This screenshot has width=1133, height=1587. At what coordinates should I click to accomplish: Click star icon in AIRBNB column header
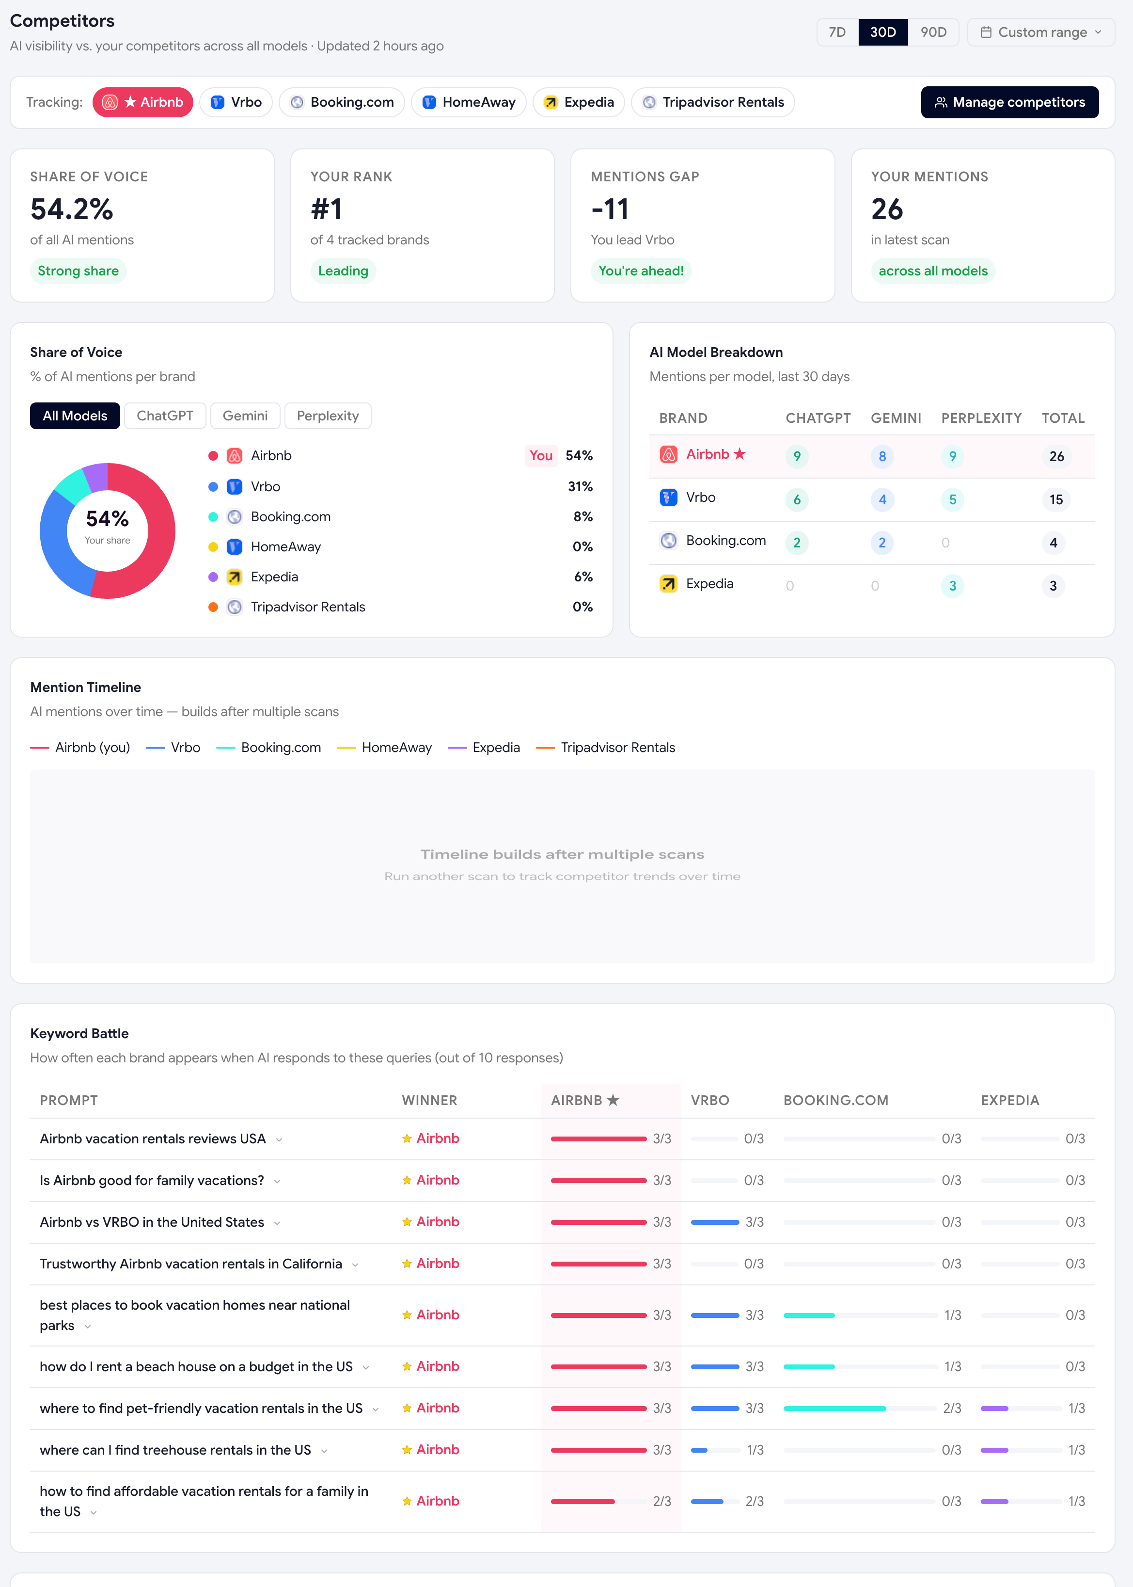613,1100
